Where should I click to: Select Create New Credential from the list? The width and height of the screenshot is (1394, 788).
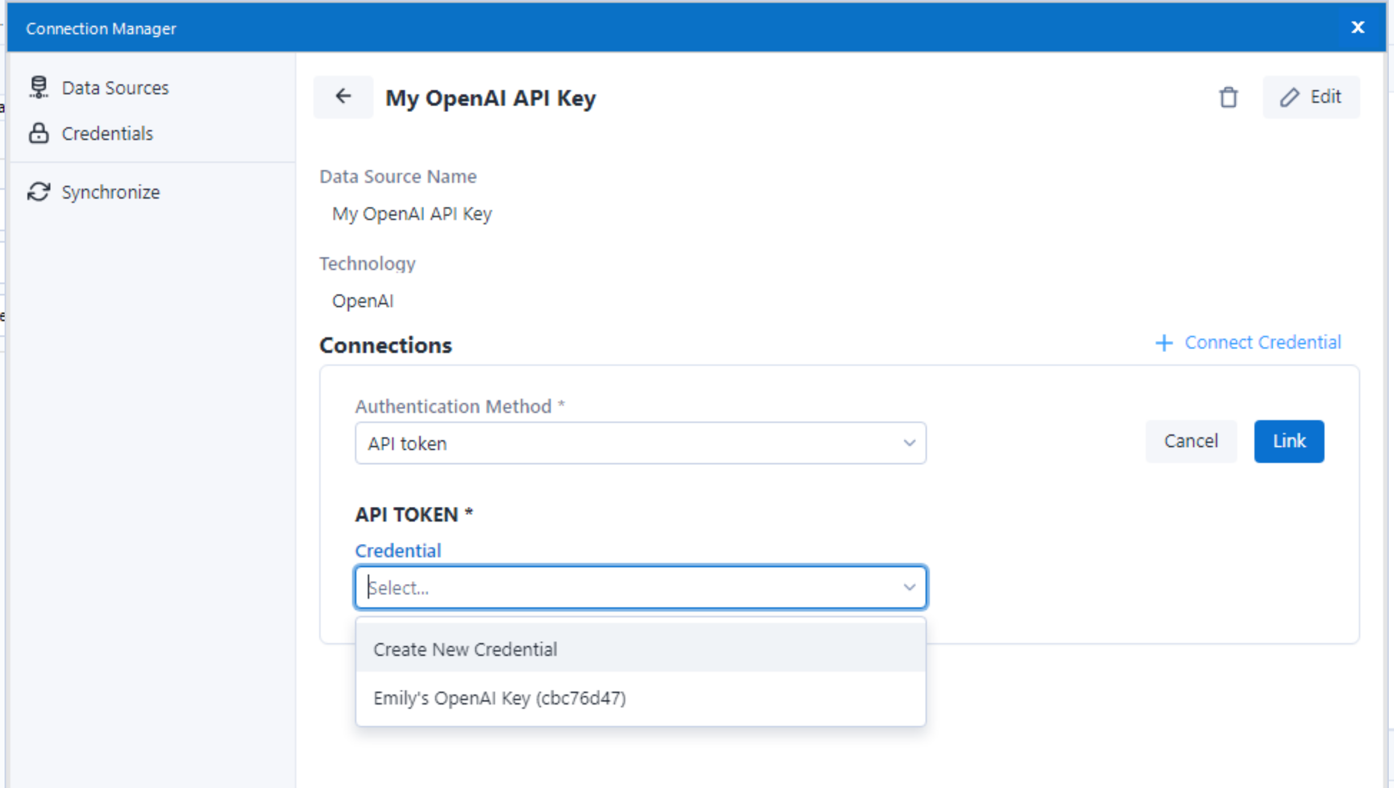pos(465,649)
